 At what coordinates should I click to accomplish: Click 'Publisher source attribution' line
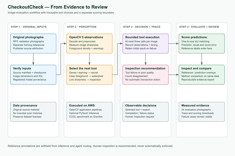tap(28, 48)
